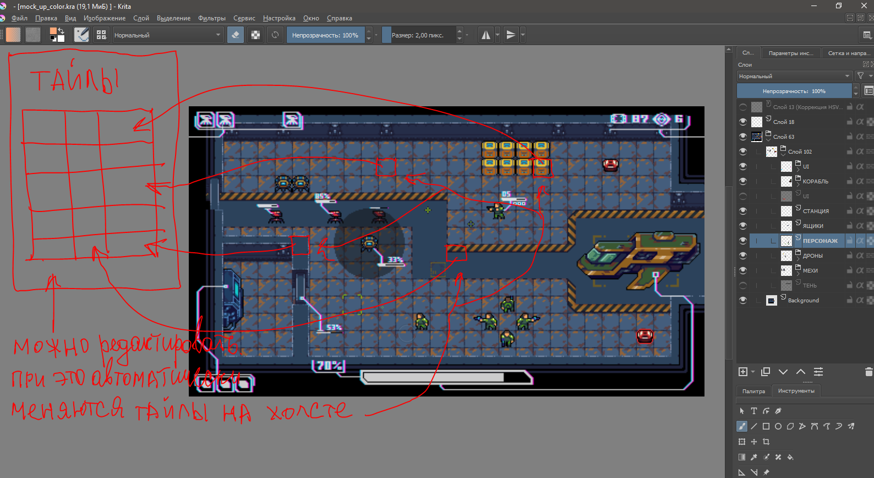The image size is (874, 478).
Task: Delete layer trash button
Action: click(869, 372)
